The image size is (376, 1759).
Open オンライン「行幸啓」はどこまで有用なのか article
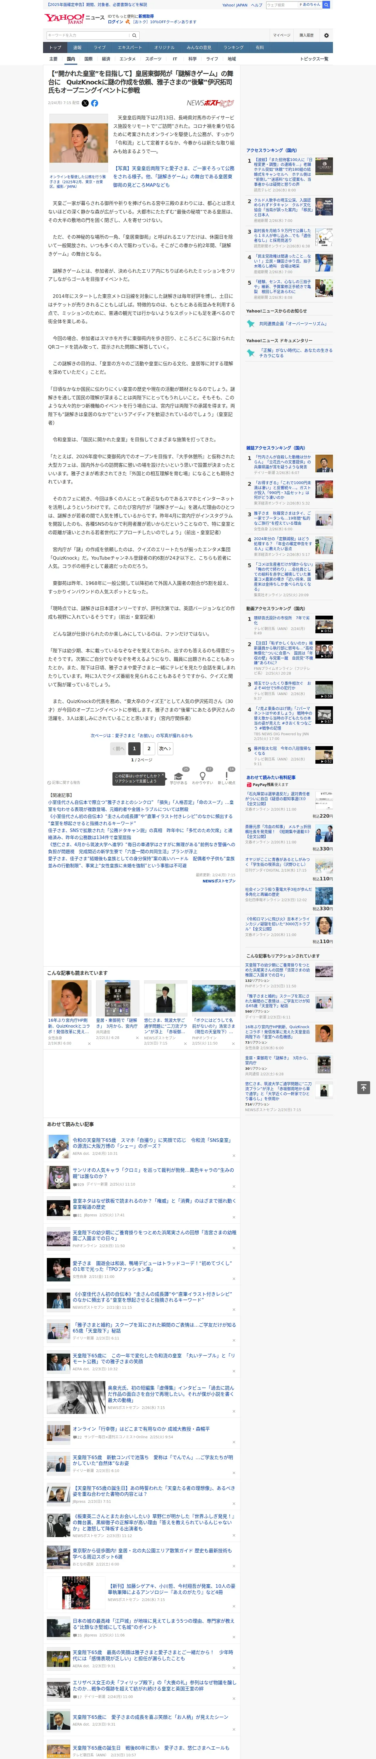[x=141, y=1429]
